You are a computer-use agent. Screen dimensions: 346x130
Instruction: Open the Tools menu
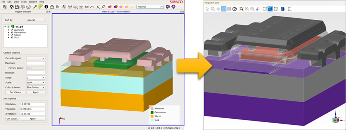pos(24,2)
